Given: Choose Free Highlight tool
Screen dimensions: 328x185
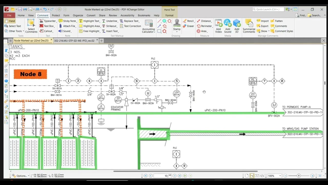Looking at the screenshot, I should pyautogui.click(x=89, y=31).
